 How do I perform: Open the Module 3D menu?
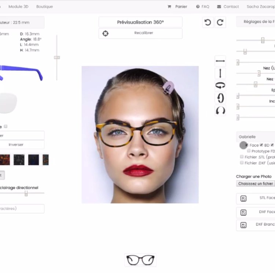(x=18, y=7)
